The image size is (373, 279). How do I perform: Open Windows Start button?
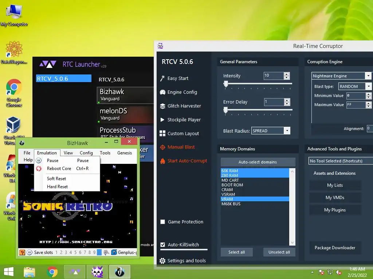(9, 272)
